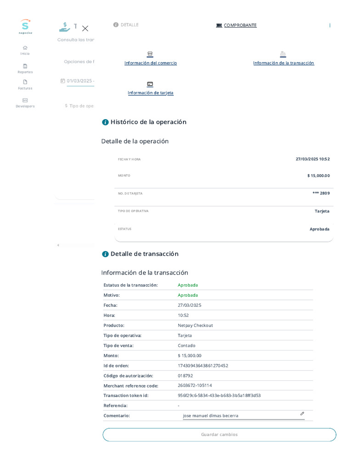Click info icon beside Histórico de la operación
Image resolution: width=353 pixels, height=471 pixels.
(105, 122)
